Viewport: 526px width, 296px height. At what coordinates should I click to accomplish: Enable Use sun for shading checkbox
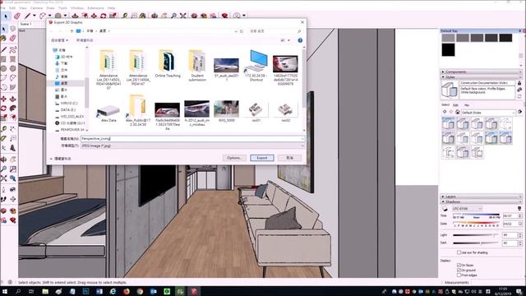[x=459, y=252]
